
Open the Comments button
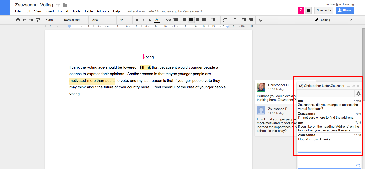pos(324,10)
